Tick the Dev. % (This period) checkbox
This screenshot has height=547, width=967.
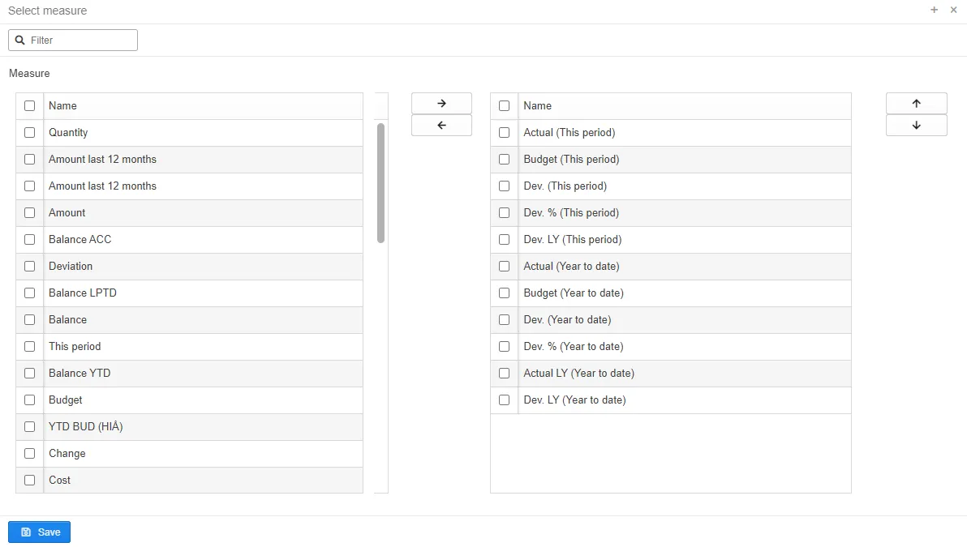coord(505,212)
